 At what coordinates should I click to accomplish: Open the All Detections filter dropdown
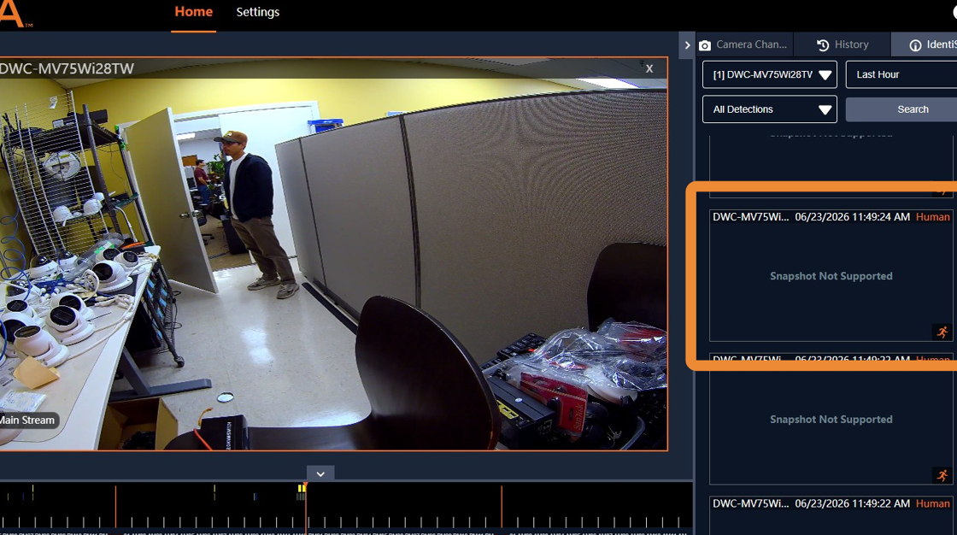point(770,109)
